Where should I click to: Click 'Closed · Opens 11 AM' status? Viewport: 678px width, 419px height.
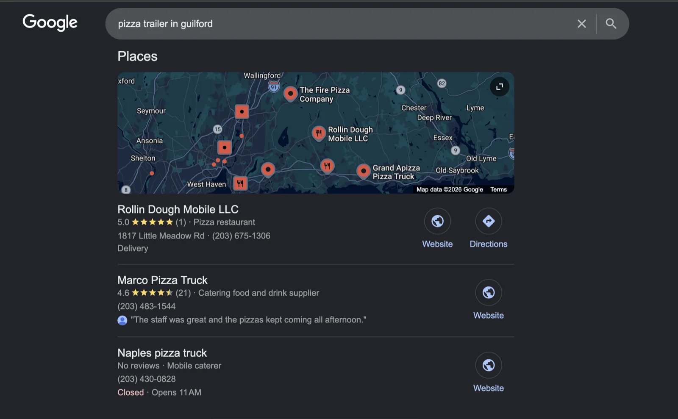tap(159, 393)
